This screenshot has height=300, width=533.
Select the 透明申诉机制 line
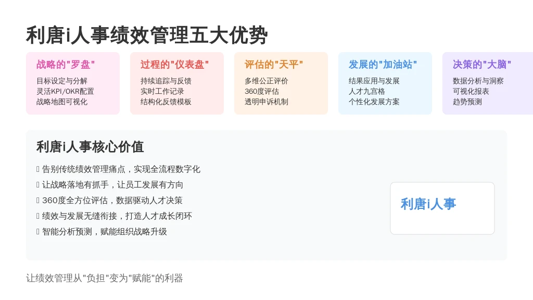[x=266, y=102]
